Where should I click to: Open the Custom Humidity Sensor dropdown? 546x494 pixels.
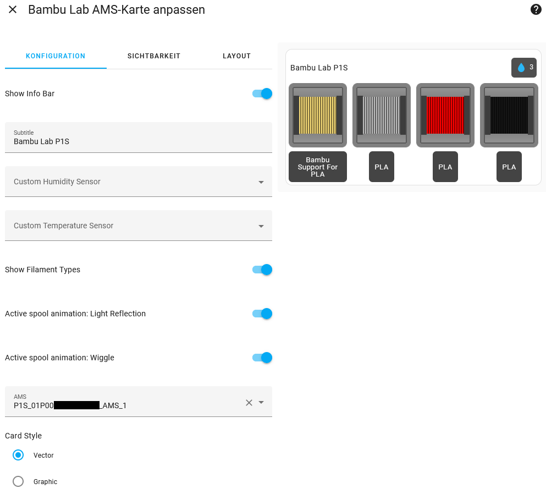[138, 182]
